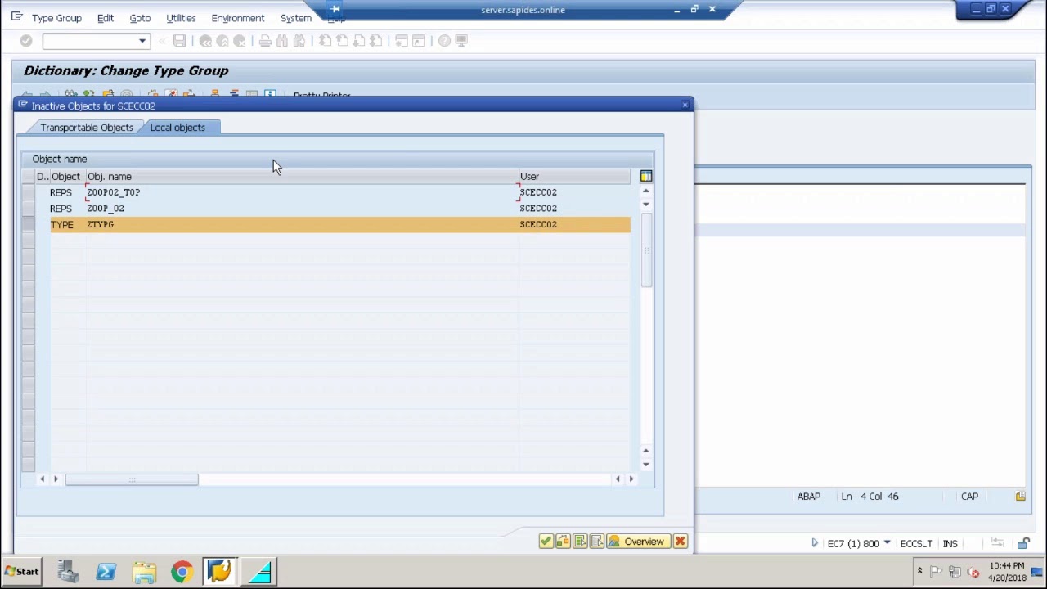Image resolution: width=1047 pixels, height=589 pixels.
Task: Click the leftmost arrow of the horizontal scrollbar
Action: 42,479
